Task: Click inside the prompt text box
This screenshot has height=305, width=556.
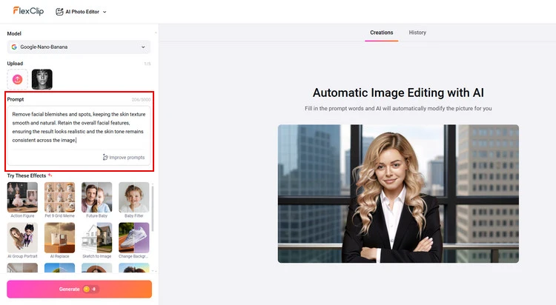Action: click(x=79, y=127)
